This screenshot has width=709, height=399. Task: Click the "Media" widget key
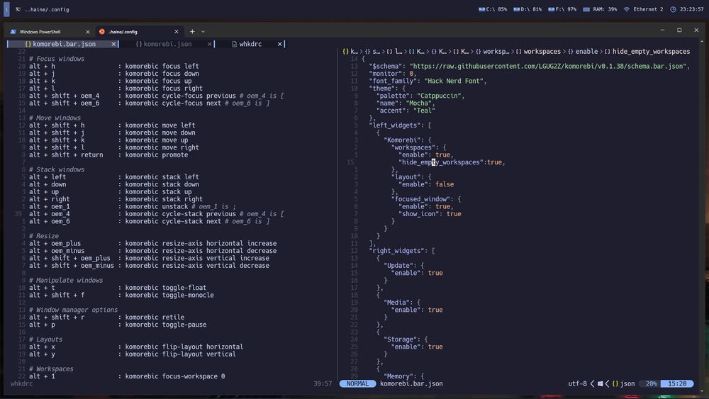pos(398,303)
